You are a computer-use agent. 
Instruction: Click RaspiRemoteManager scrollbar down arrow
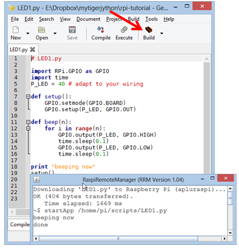(230, 233)
